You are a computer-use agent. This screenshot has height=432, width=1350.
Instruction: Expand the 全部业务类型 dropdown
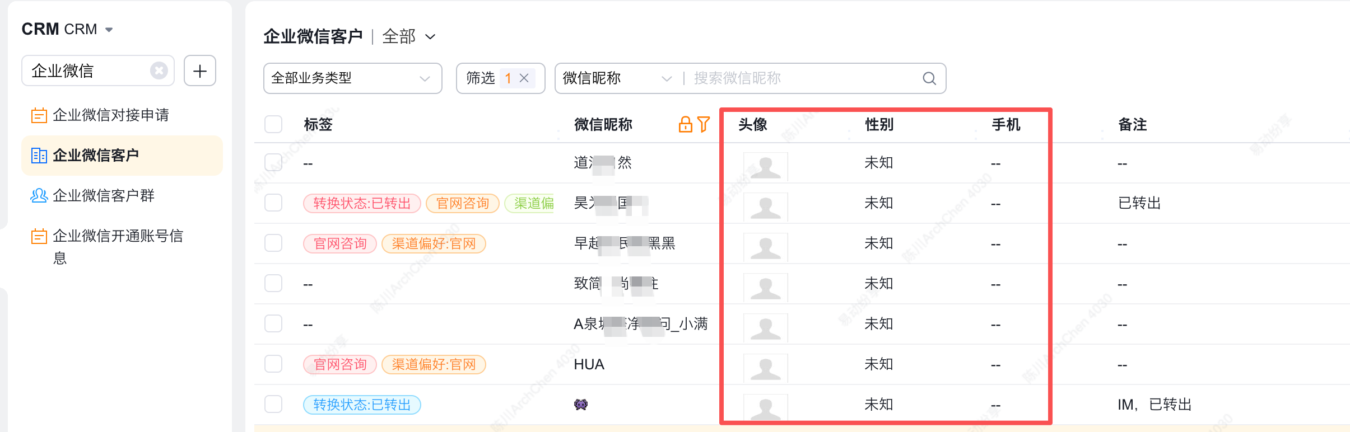point(352,78)
